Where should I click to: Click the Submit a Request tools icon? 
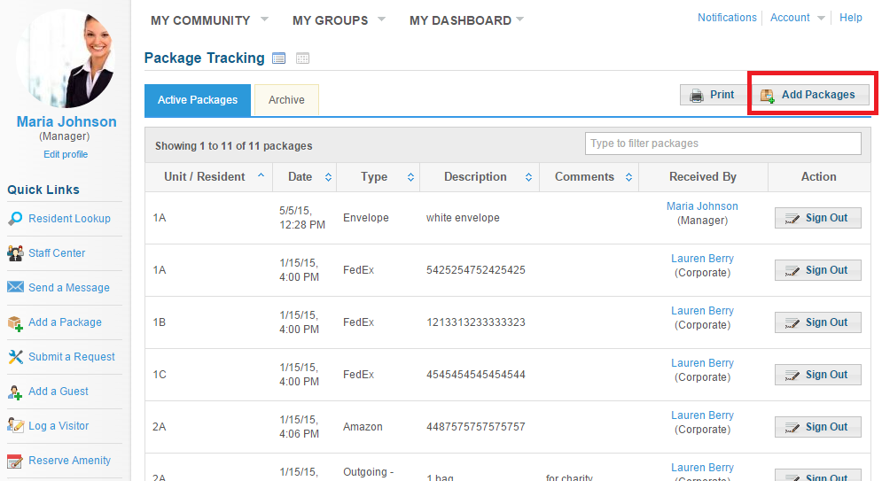(x=15, y=357)
